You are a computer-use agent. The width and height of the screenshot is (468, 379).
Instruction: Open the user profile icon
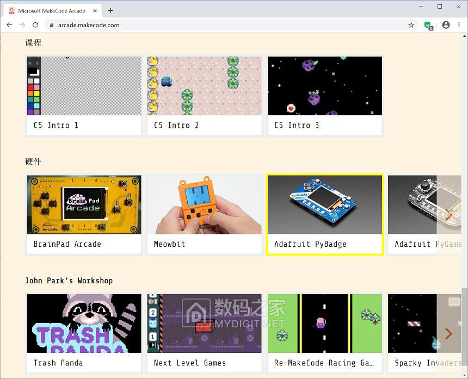point(446,25)
